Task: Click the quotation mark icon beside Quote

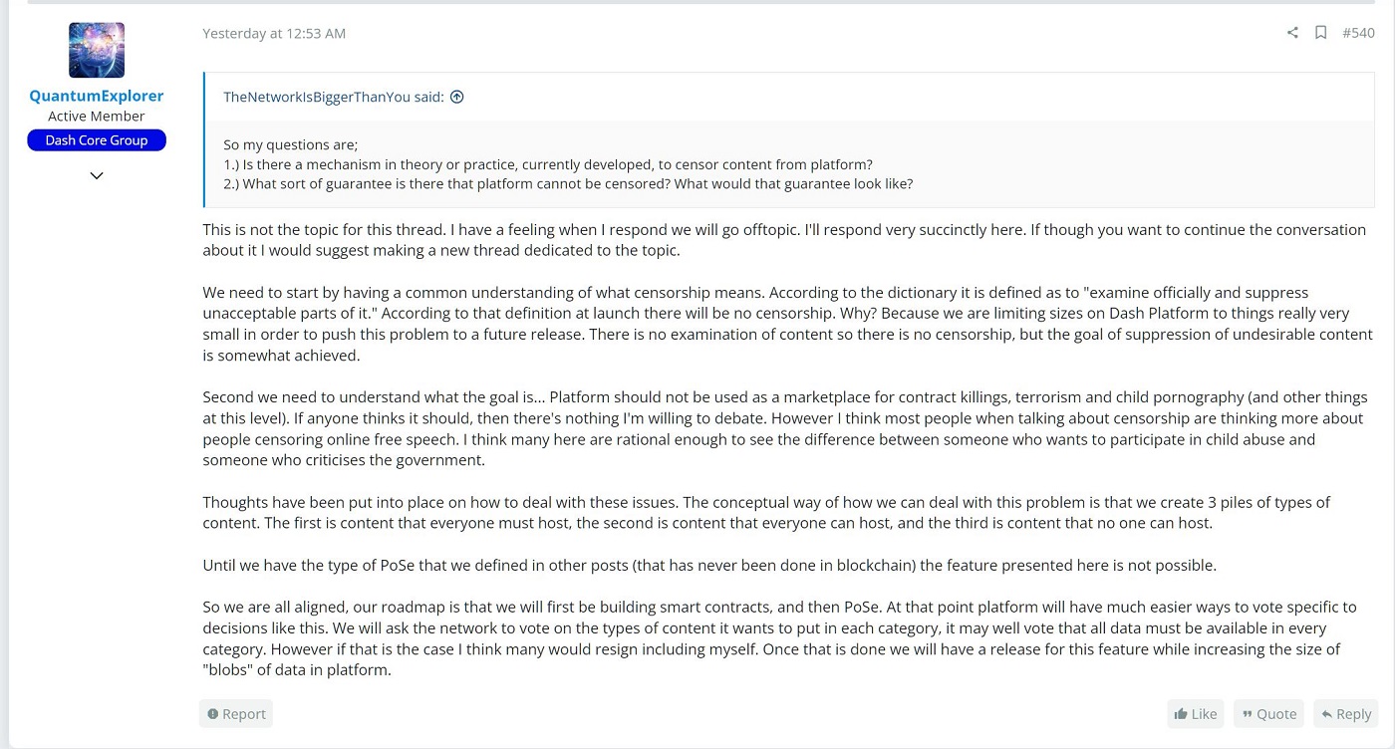Action: 1247,714
